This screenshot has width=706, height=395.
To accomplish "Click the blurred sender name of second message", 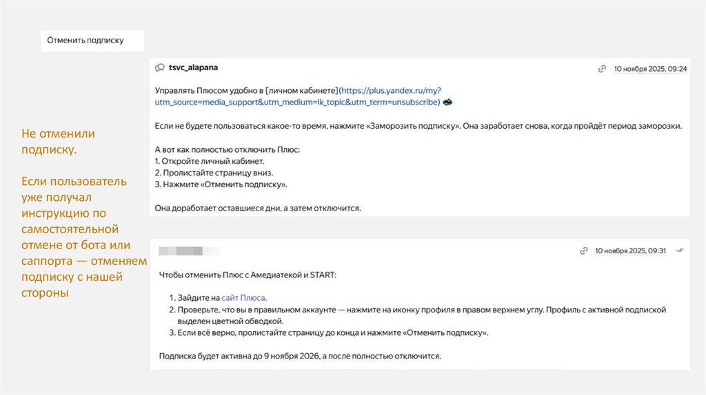I will tap(181, 250).
